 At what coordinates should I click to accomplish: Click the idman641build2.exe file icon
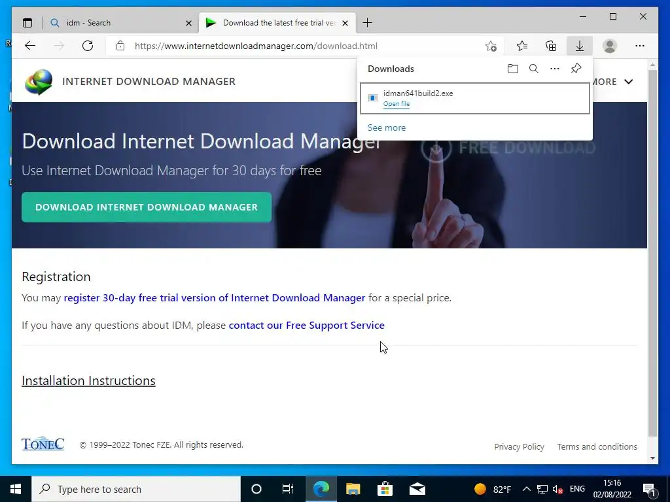click(372, 98)
